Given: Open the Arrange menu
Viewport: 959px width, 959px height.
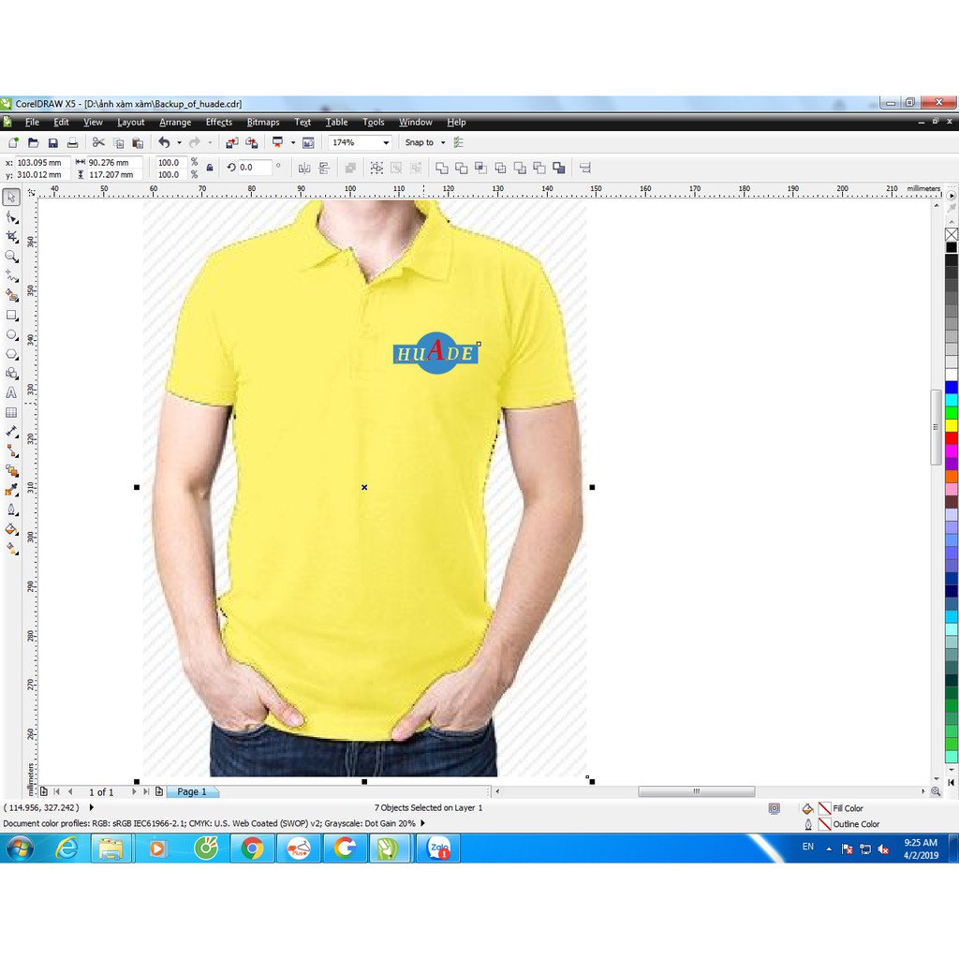Looking at the screenshot, I should (x=174, y=122).
